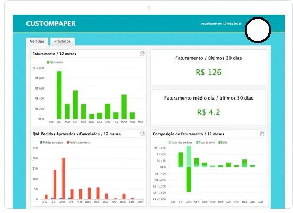Toggle the Pedidos aprovados legend item
This screenshot has height=213, width=293.
point(51,143)
